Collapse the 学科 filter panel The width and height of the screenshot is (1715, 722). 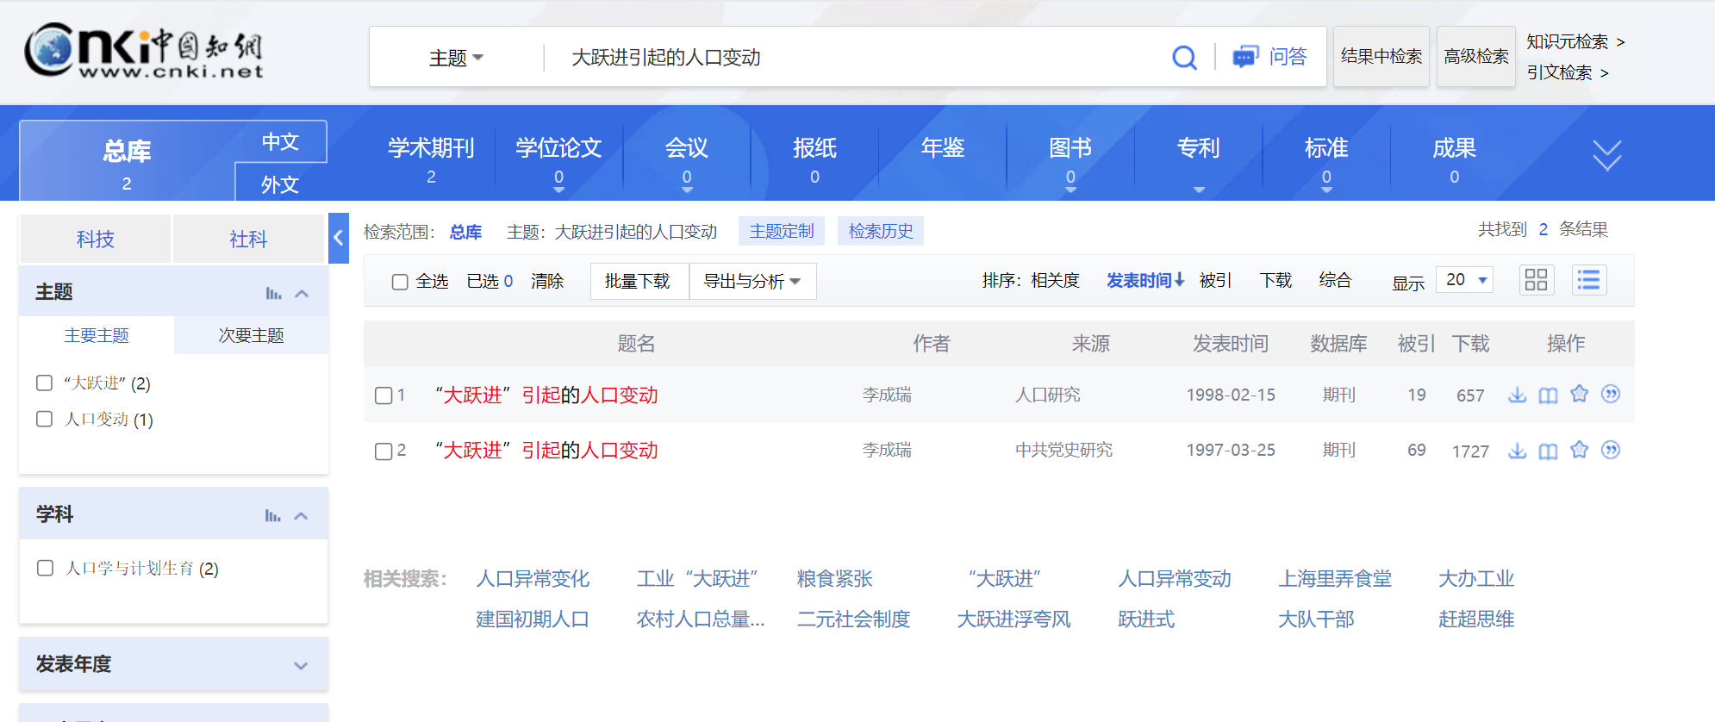coord(301,515)
